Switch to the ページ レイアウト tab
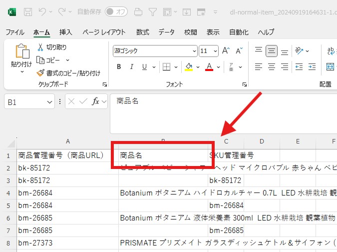Screen dimensions: 337x252 pos(104,32)
